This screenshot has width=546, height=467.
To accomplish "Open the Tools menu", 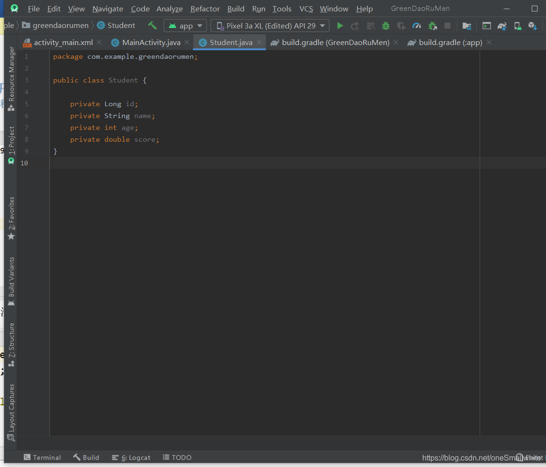I will click(282, 9).
